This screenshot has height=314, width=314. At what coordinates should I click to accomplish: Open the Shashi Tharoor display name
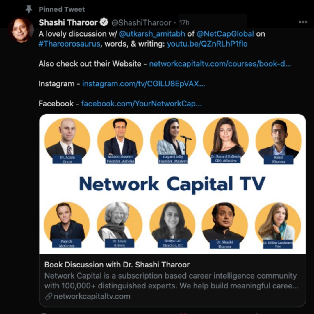(x=68, y=22)
